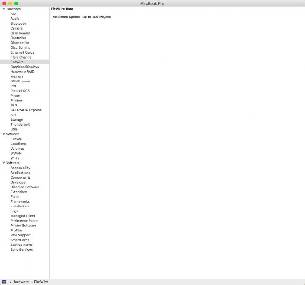Open SmartCards under Software
305x285 pixels.
coord(20,240)
